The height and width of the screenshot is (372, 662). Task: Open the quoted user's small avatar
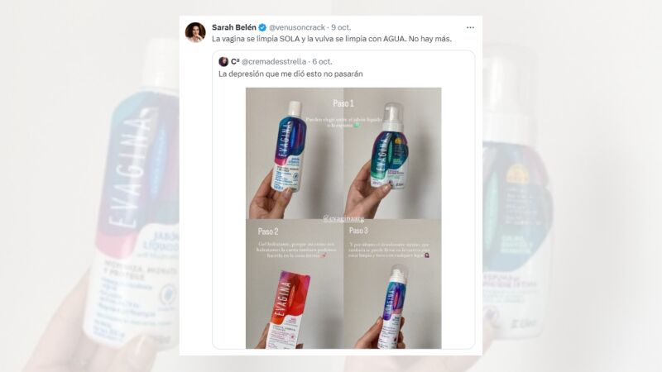coord(223,61)
